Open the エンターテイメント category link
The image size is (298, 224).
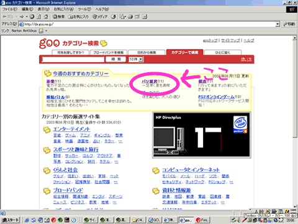click(71, 129)
